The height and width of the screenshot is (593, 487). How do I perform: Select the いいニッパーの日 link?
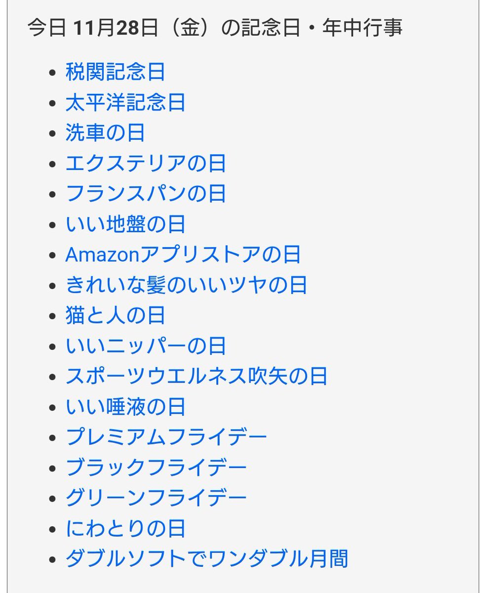coord(145,346)
